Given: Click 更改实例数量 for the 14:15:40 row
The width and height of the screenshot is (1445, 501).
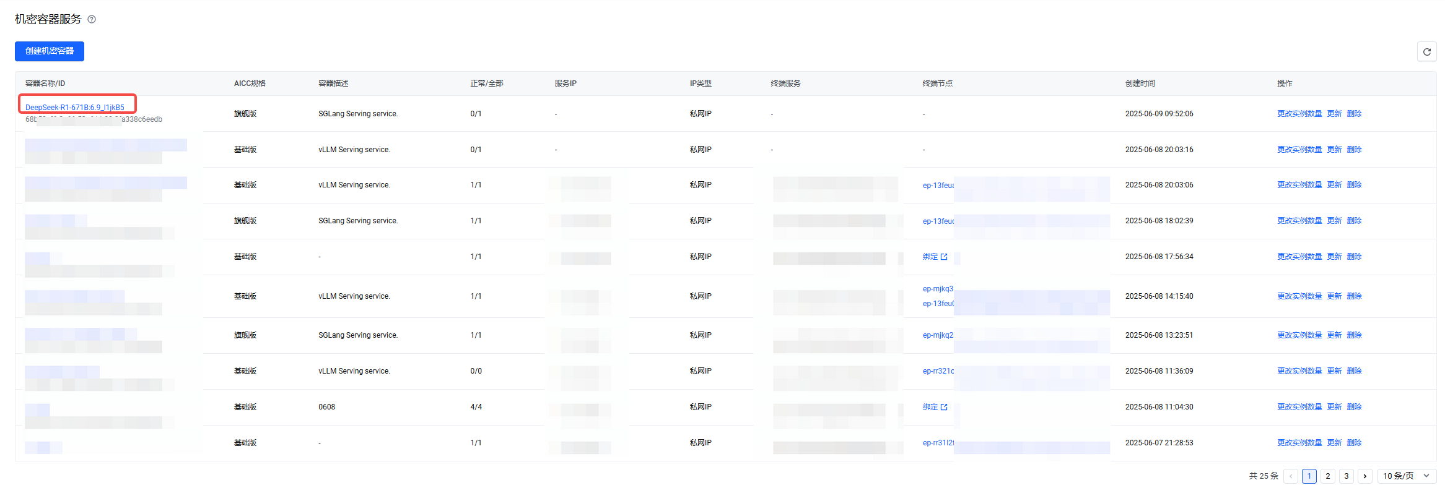Looking at the screenshot, I should [x=1299, y=296].
